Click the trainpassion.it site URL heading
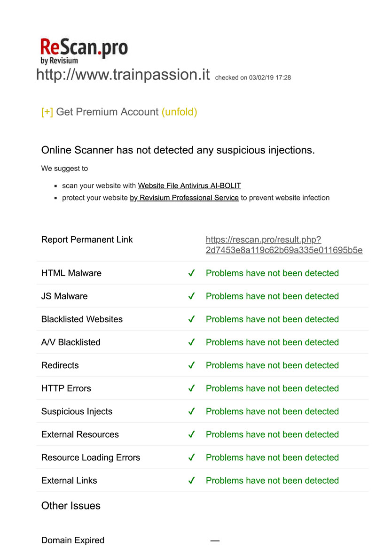376x548 pixels. [123, 75]
